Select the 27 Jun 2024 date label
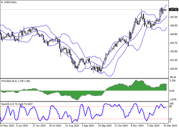179x128 pixels. (39, 126)
